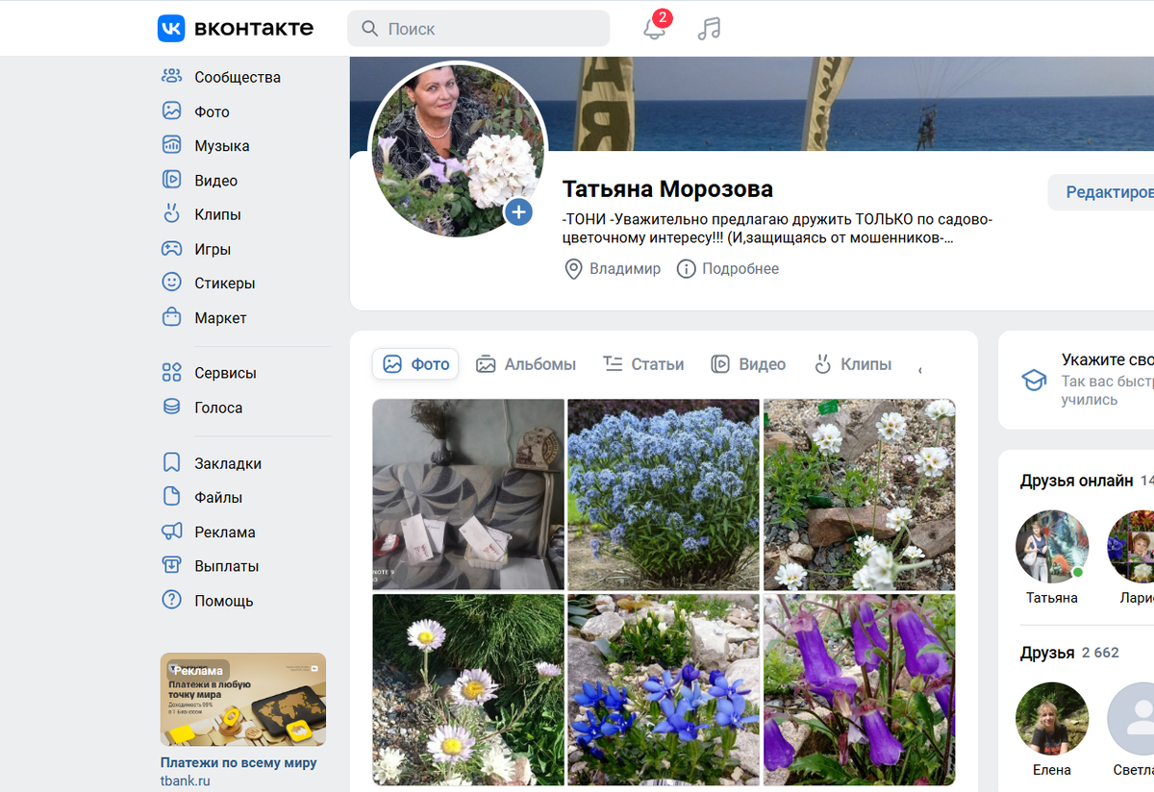The image size is (1154, 792).
Task: Click the Сообщества sidebar icon
Action: (171, 77)
